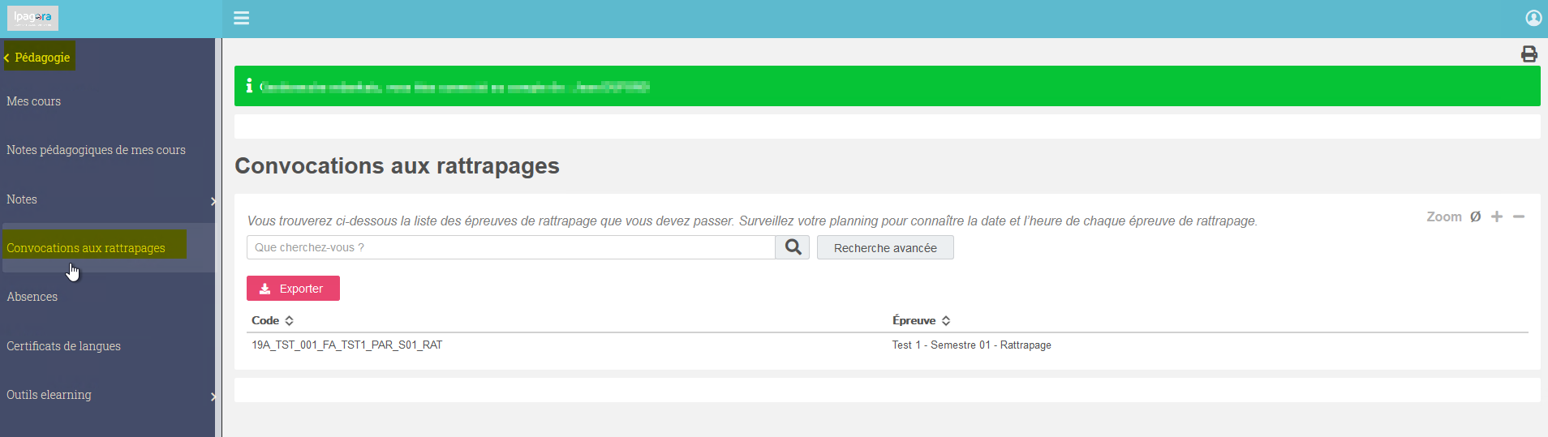1548x437 pixels.
Task: Click the Exporter button
Action: pos(293,289)
